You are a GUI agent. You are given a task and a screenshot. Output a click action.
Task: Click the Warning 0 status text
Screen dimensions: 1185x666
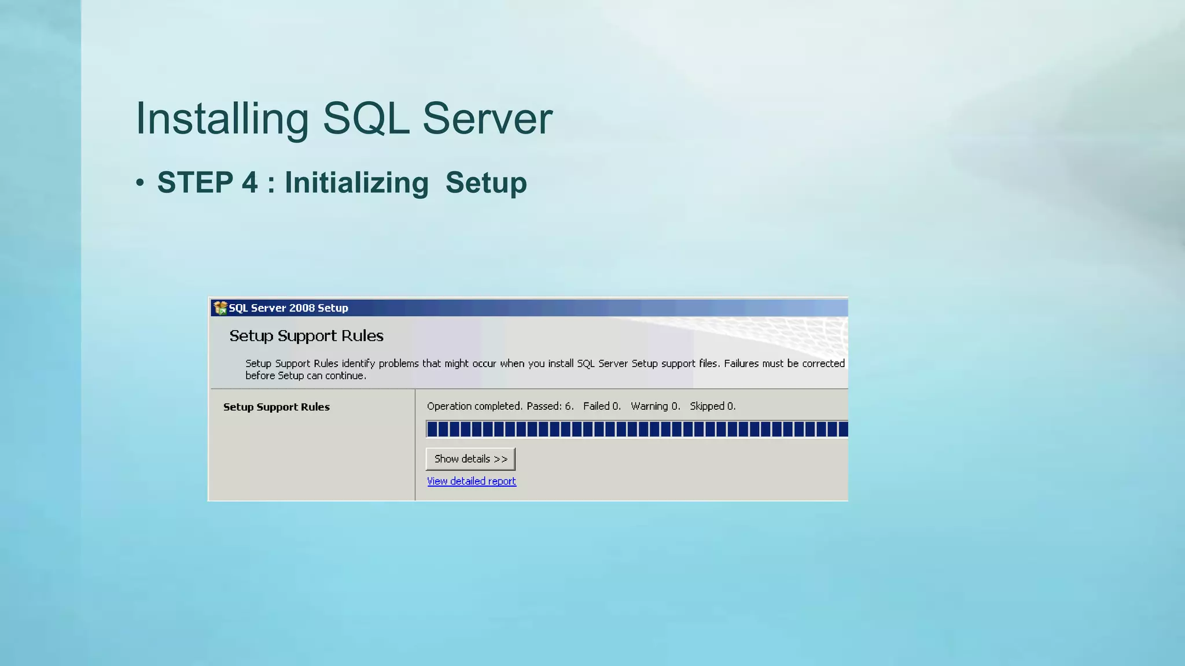[656, 406]
